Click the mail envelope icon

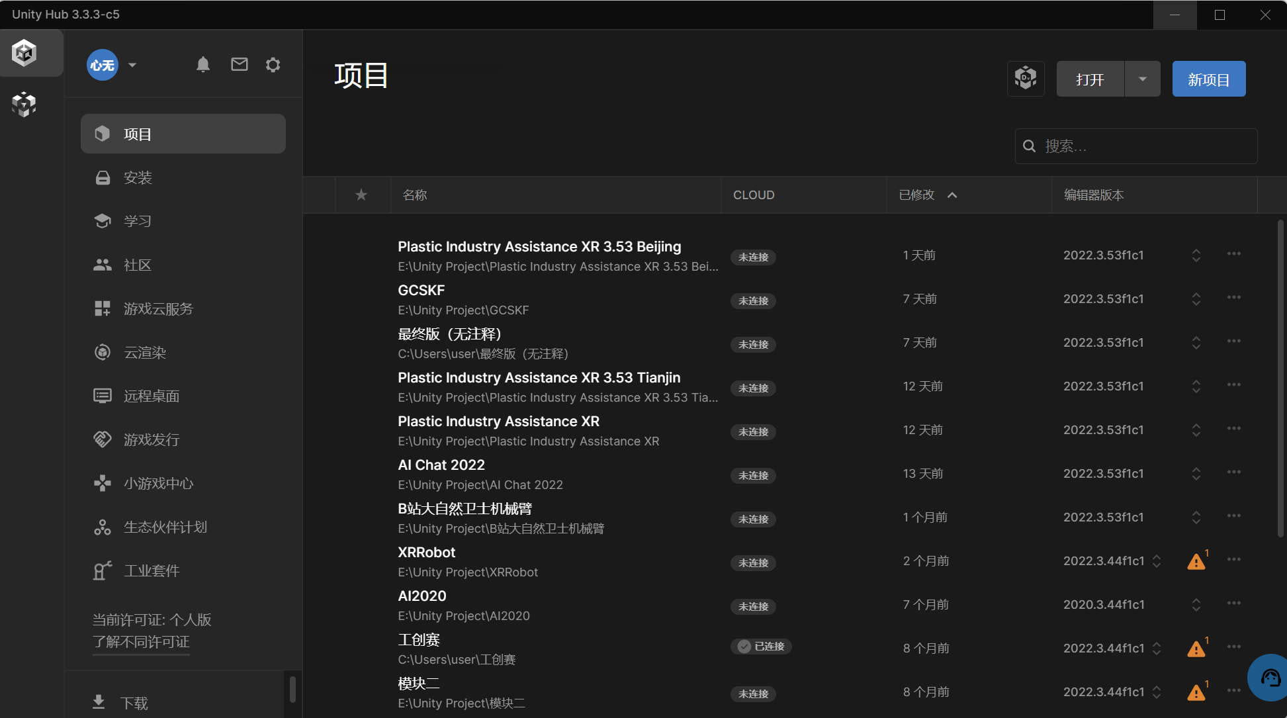[x=239, y=64]
